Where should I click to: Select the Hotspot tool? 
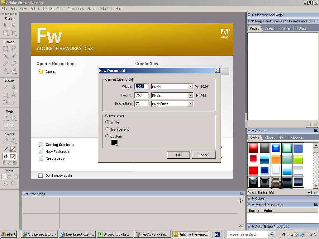pos(6,118)
